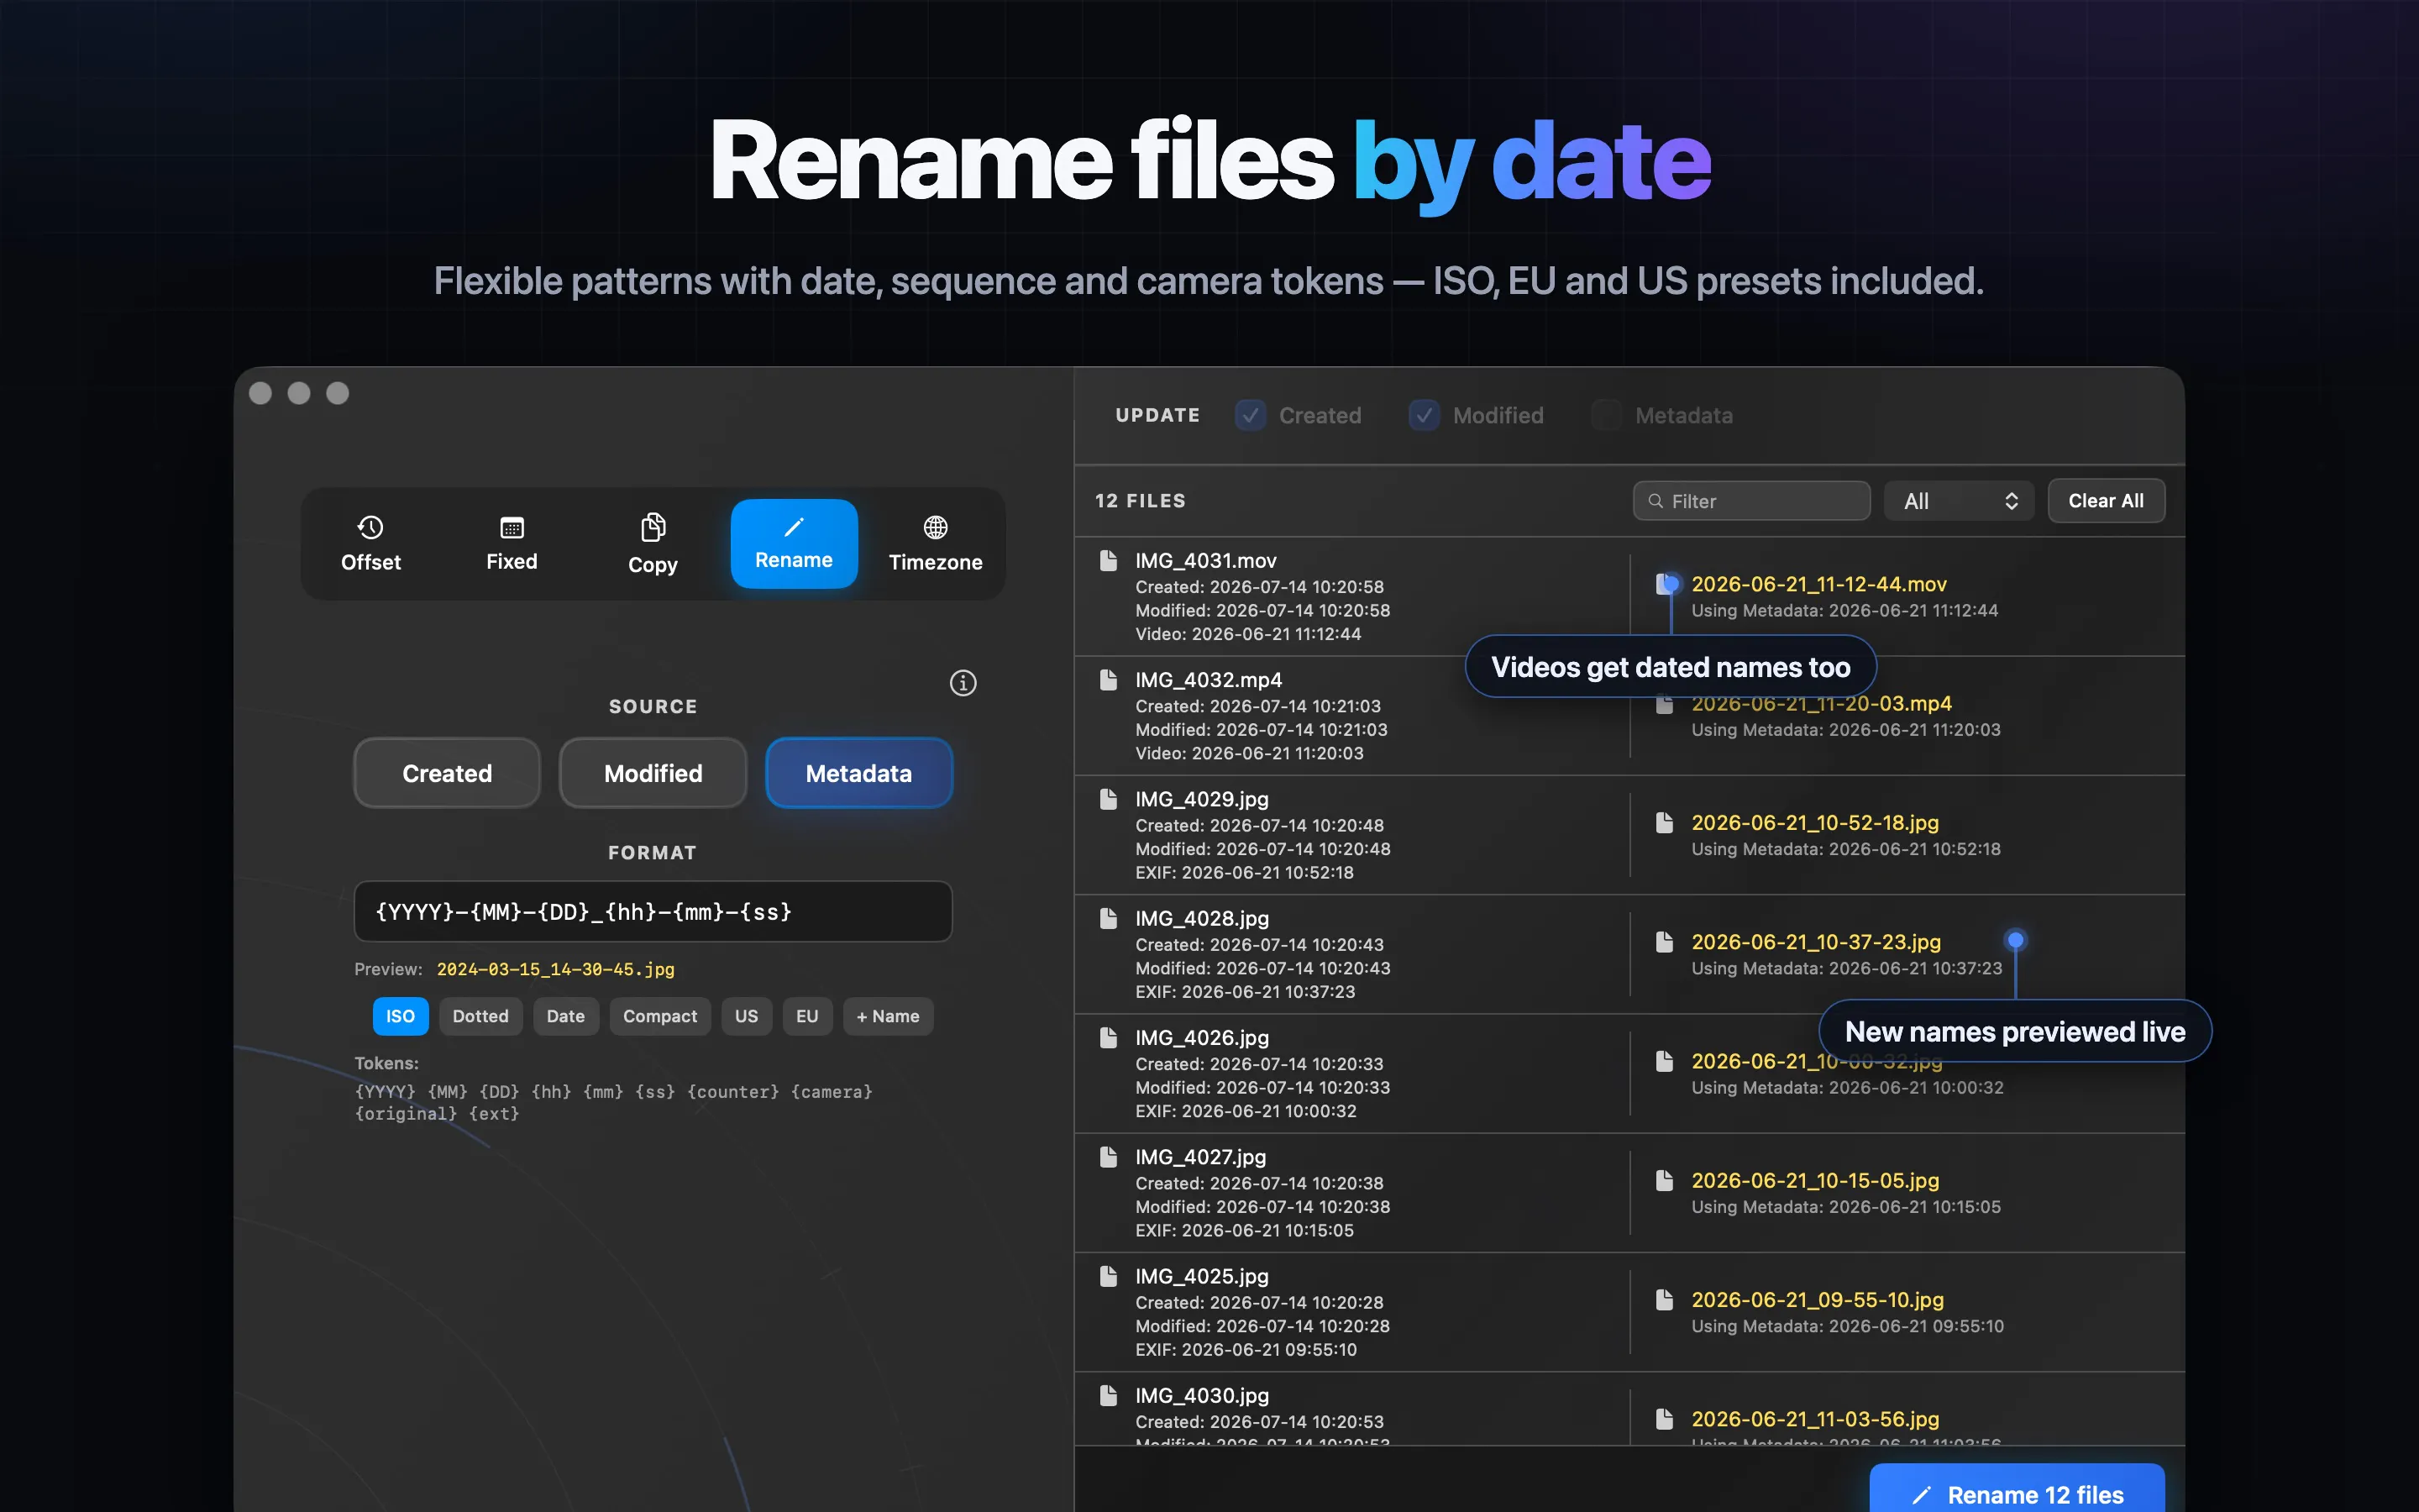The image size is (2419, 1512).
Task: Click the file icon beside the 10-00-32 new name
Action: coord(1664,1061)
